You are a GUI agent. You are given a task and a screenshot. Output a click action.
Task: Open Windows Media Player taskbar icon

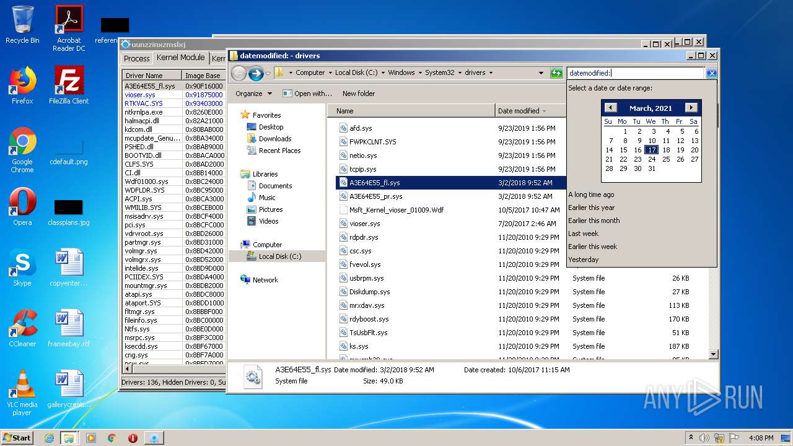(x=90, y=438)
